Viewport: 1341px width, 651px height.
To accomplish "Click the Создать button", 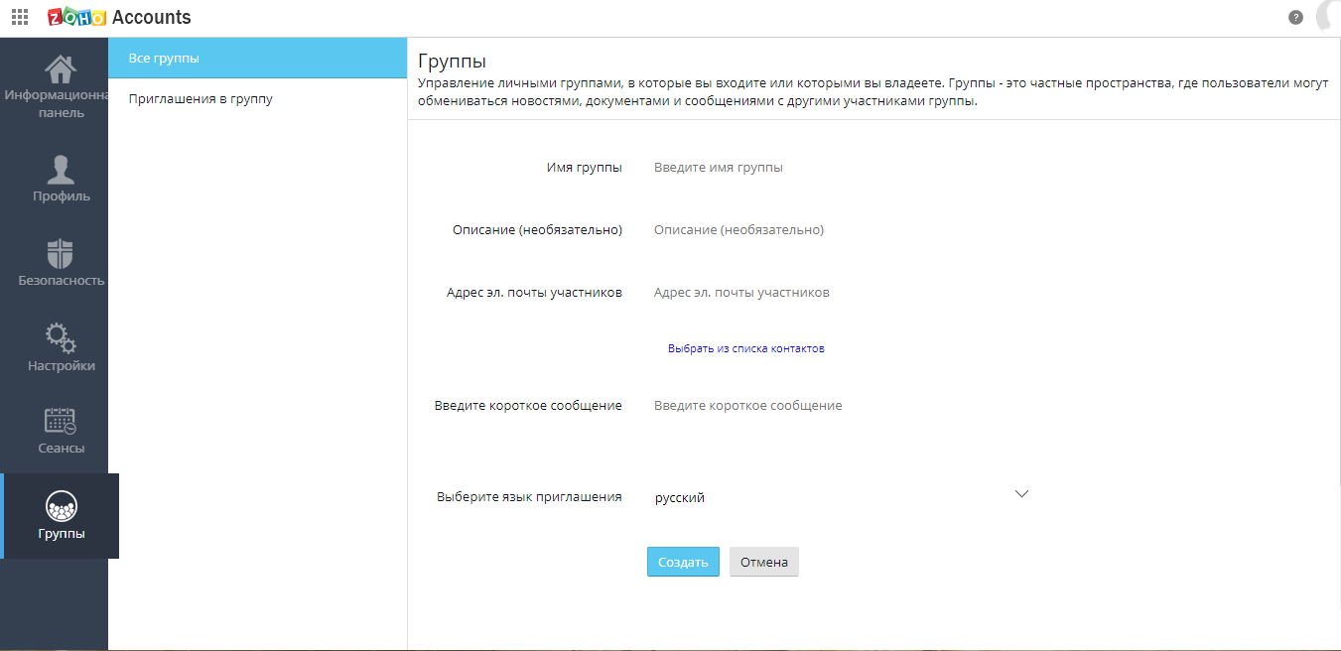I will click(683, 561).
